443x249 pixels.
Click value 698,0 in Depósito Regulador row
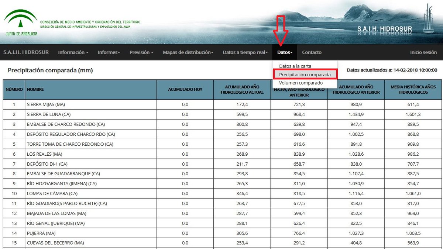pos(299,134)
